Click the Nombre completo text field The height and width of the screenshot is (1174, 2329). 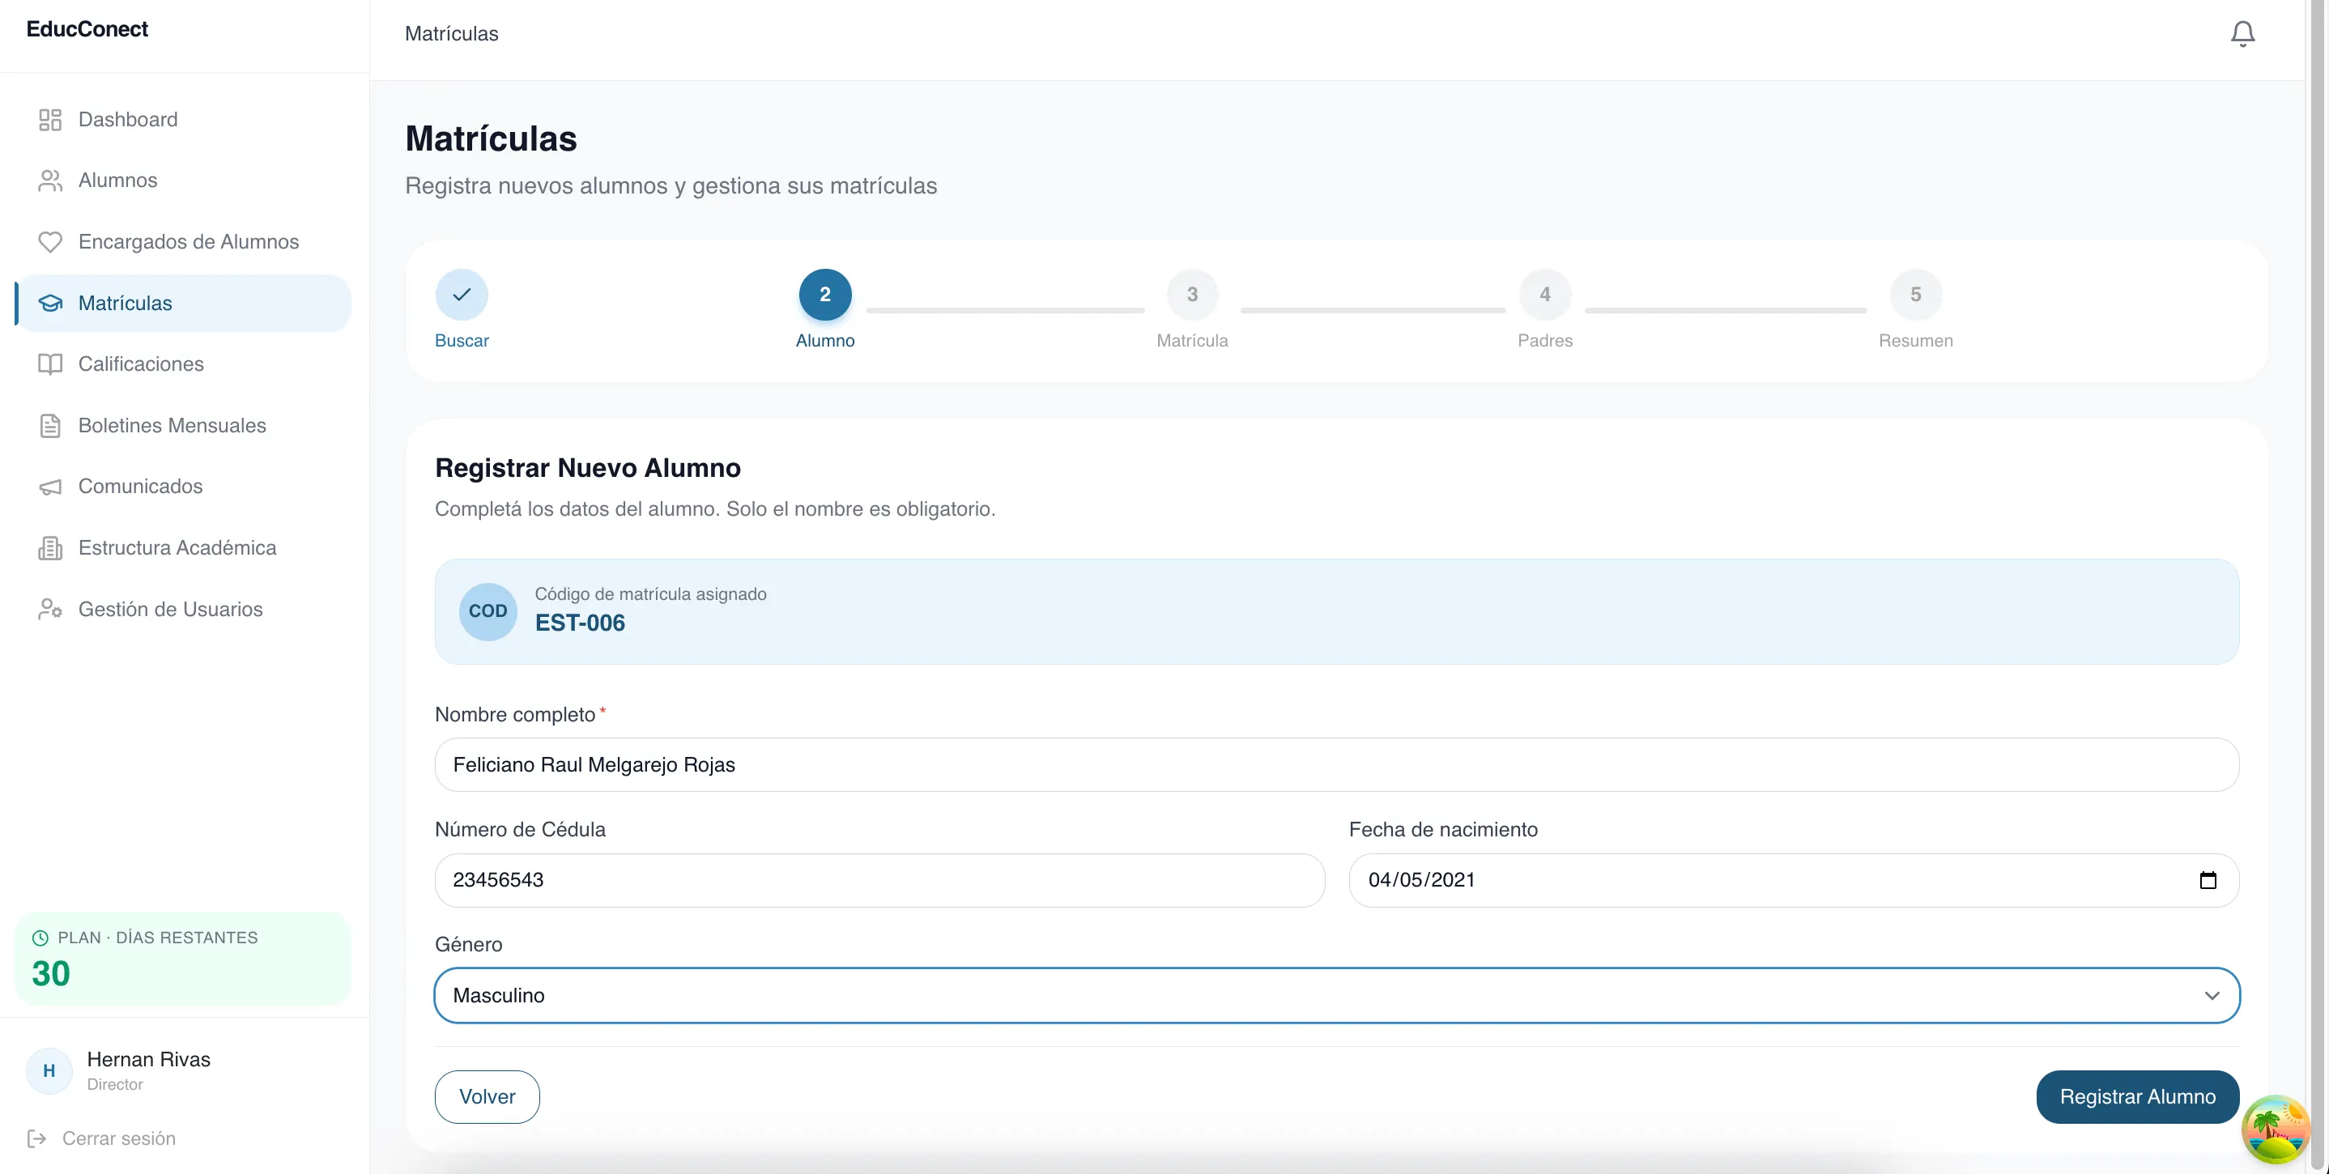1336,764
